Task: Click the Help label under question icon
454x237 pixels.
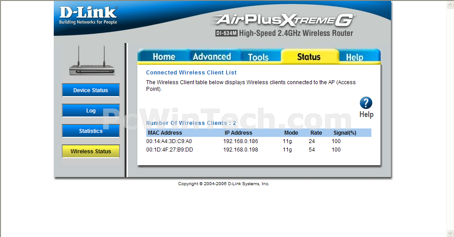Action: point(366,114)
